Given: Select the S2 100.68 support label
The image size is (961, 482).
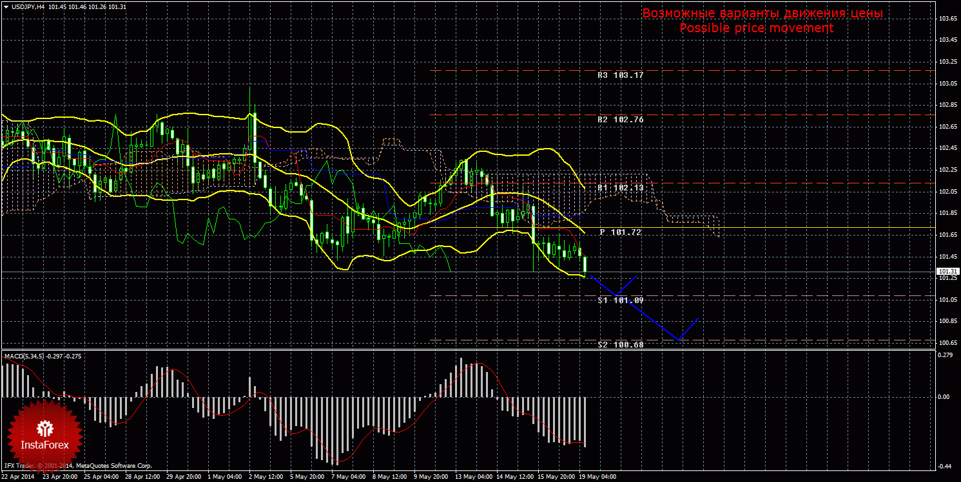Looking at the screenshot, I should point(620,345).
